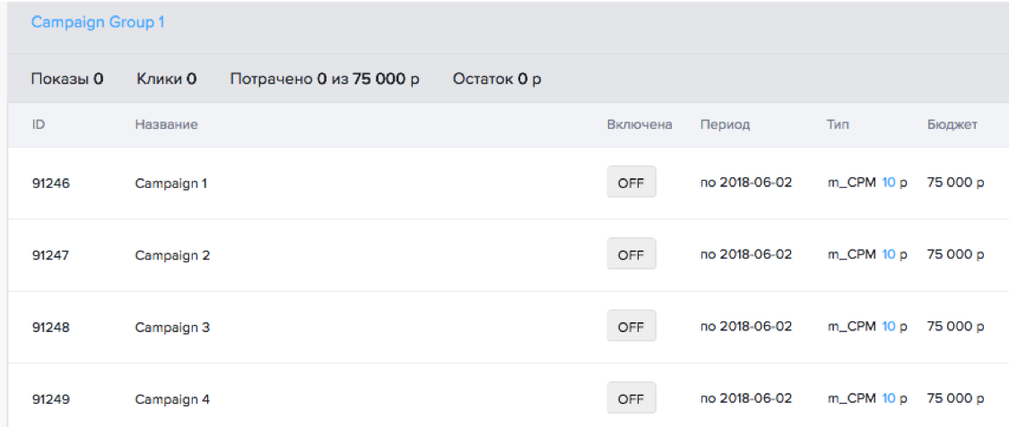The width and height of the screenshot is (1009, 427).
Task: Click the Включена column header
Action: tap(639, 124)
